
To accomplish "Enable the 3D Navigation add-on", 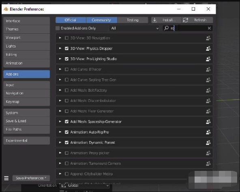I will [66, 38].
